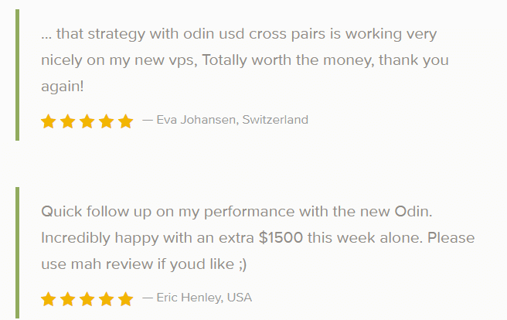
Task: Click third star in Eva Johansen's review
Action: pos(87,121)
